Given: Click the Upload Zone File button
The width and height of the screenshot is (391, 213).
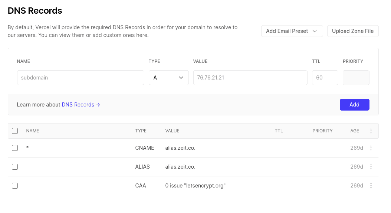Looking at the screenshot, I should pyautogui.click(x=353, y=31).
